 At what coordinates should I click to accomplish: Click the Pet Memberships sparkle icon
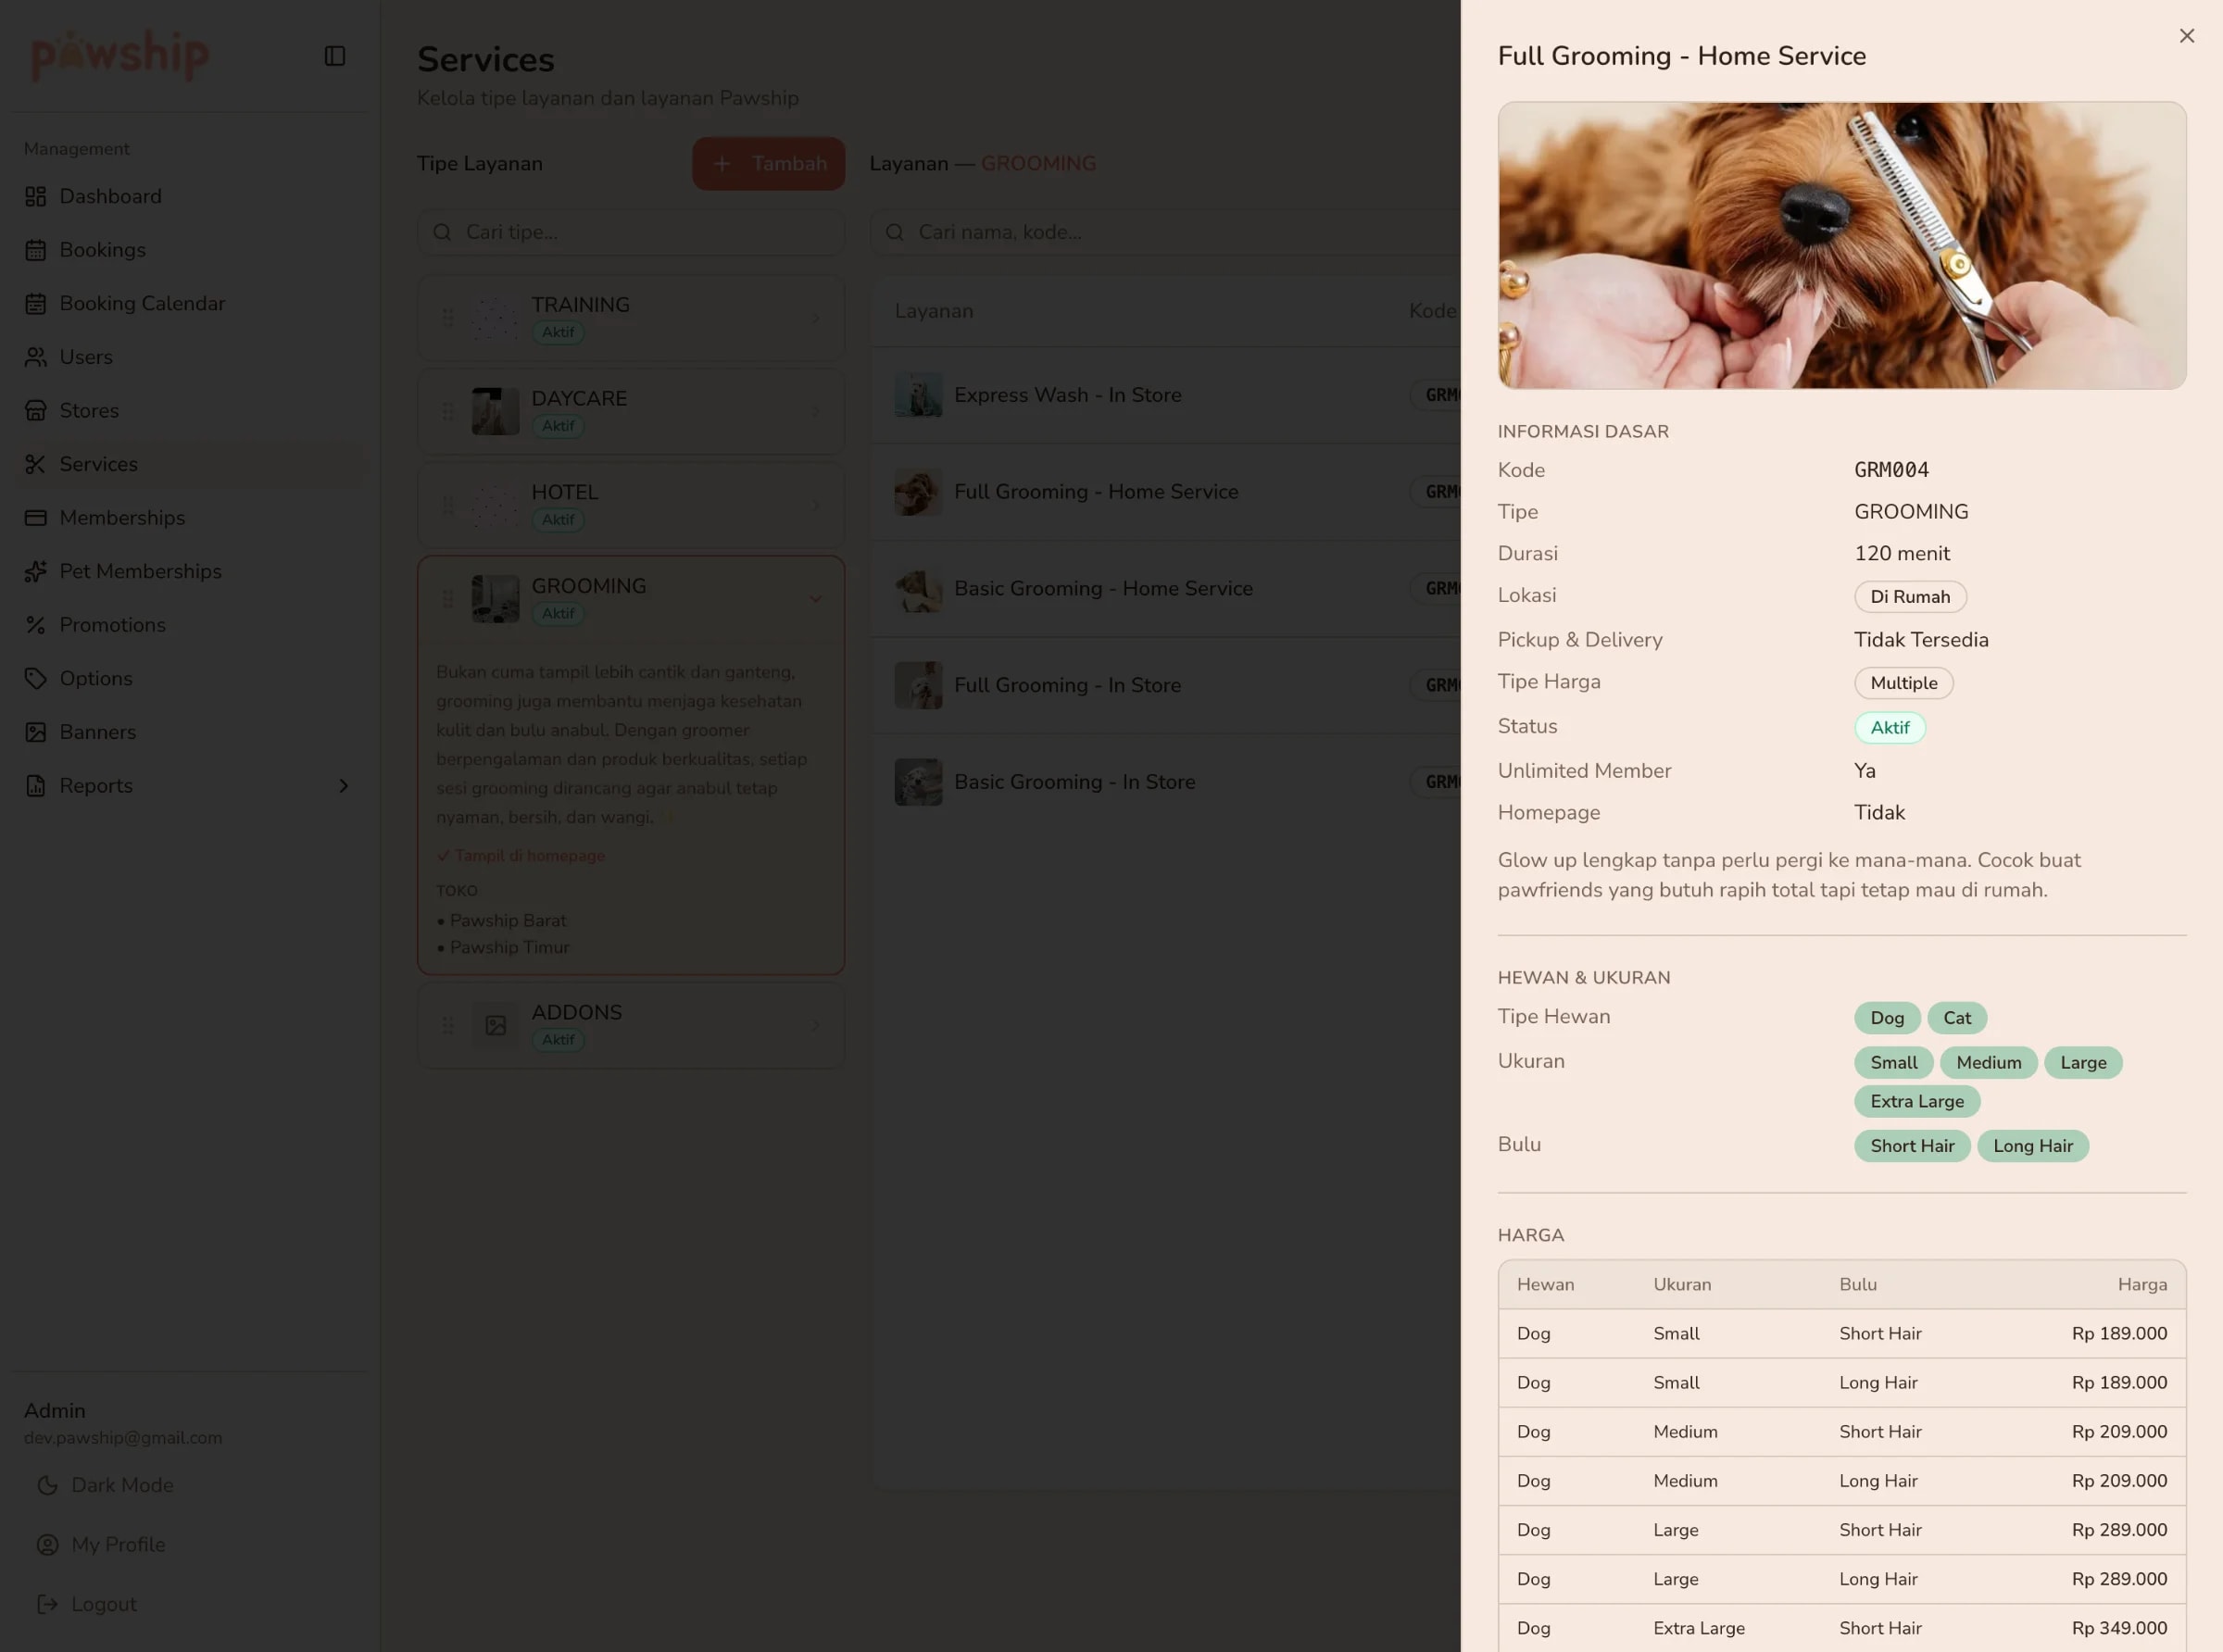coord(36,571)
